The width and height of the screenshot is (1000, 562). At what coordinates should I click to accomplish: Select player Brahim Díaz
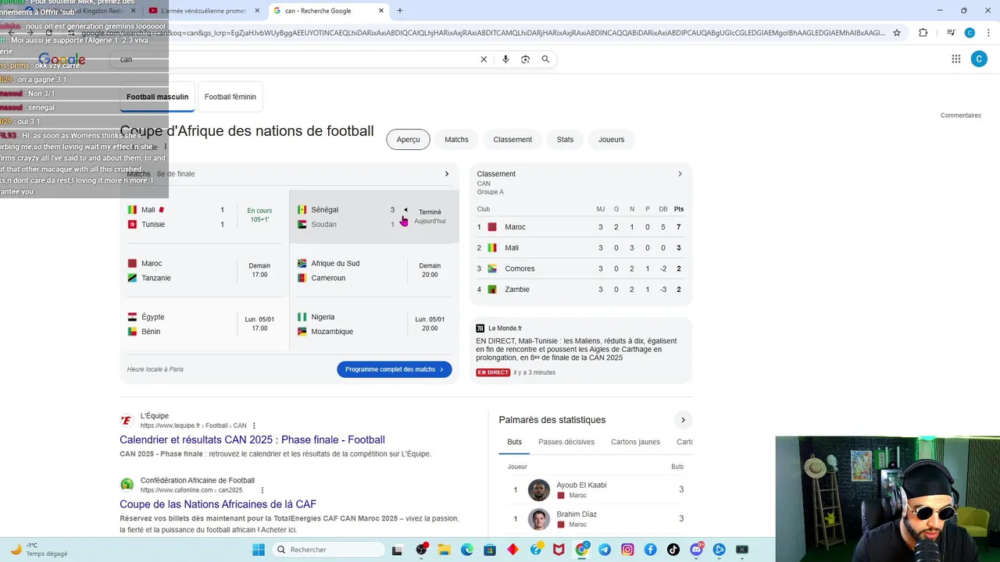point(595,519)
